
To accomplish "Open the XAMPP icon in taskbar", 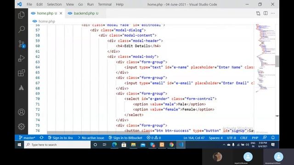I will (x=162, y=145).
